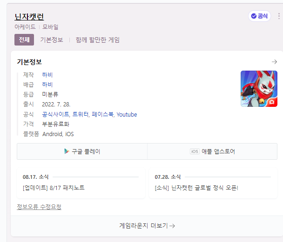Open the 08.17. 소식 news card
Screen dimensions: 283x242
click(x=81, y=183)
